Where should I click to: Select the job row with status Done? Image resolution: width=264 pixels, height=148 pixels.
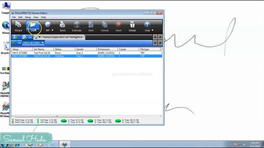click(x=87, y=53)
